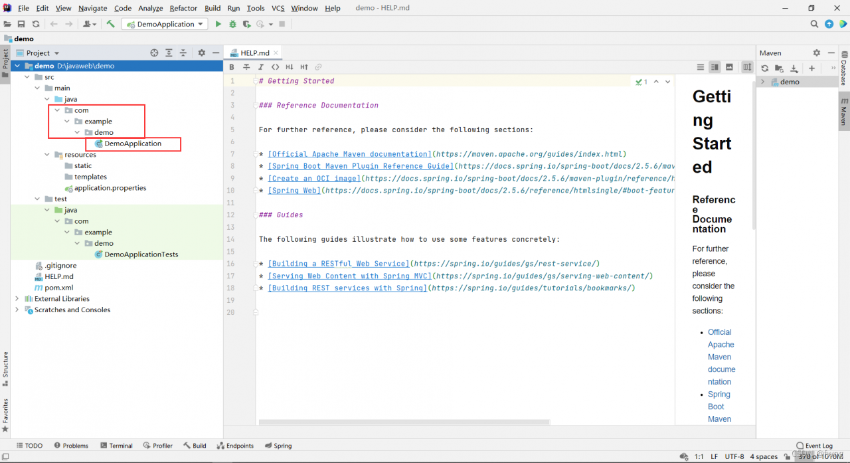Click the Maven add project plus icon
This screenshot has width=850, height=463.
tap(811, 68)
